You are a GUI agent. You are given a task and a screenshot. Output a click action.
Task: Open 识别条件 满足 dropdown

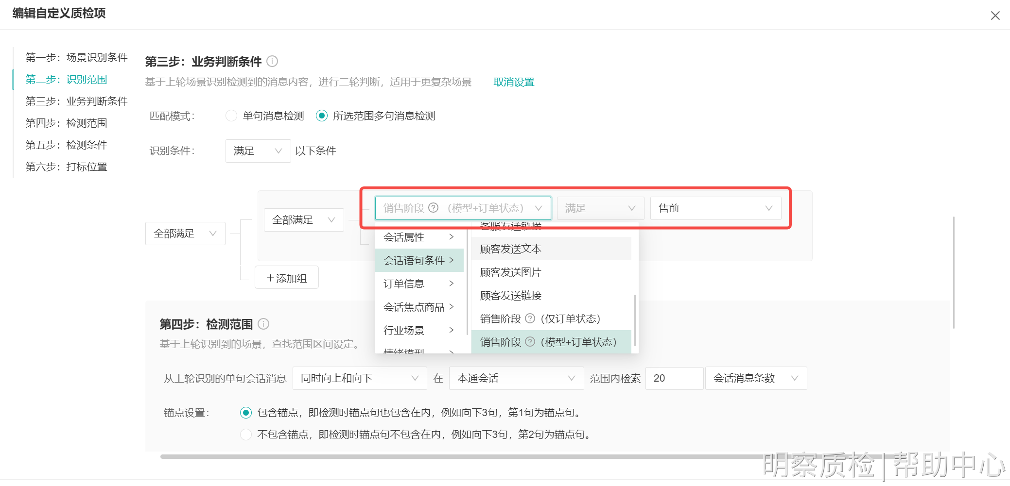tap(258, 151)
